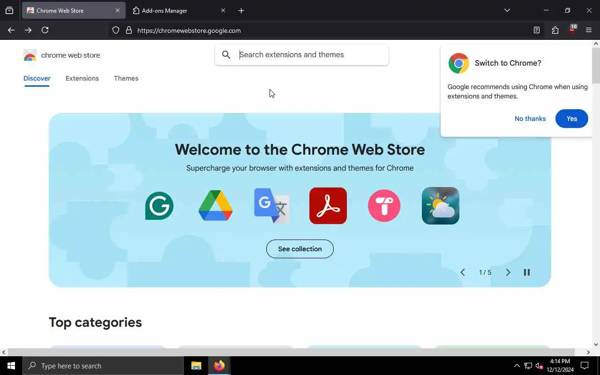Reload the page with the refresh icon

[x=45, y=30]
